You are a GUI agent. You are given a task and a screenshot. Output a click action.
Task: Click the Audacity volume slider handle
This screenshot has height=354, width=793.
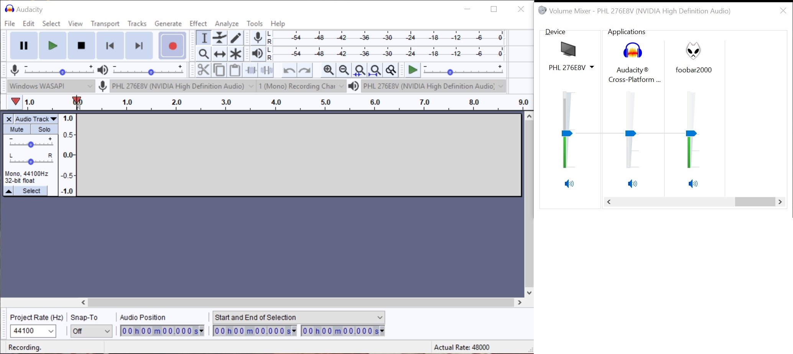pyautogui.click(x=630, y=133)
